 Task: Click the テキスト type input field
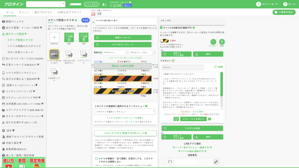pos(182,67)
